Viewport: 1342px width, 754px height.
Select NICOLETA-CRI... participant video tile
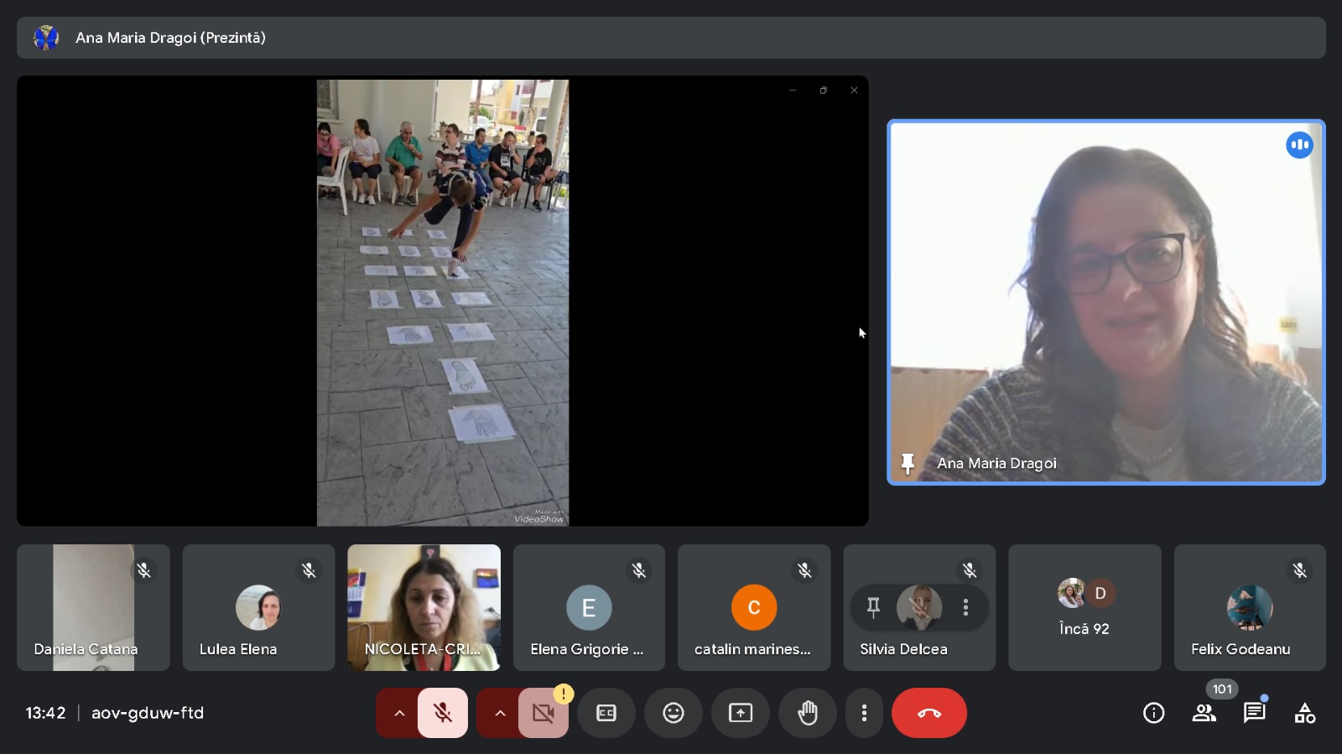(x=424, y=608)
